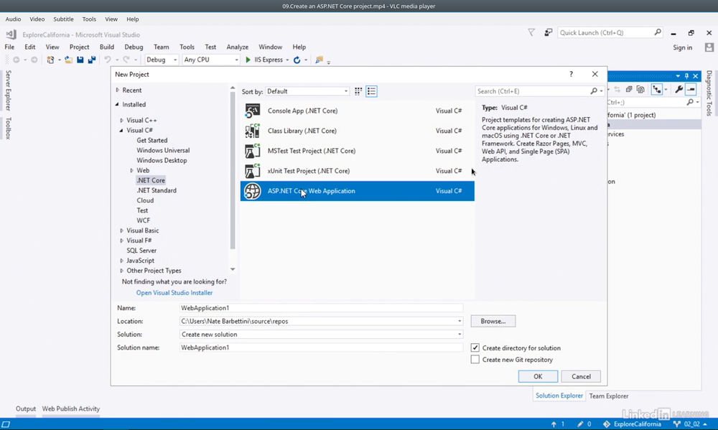Click the notifications filter flag icon
718x430 pixels.
[x=531, y=32]
